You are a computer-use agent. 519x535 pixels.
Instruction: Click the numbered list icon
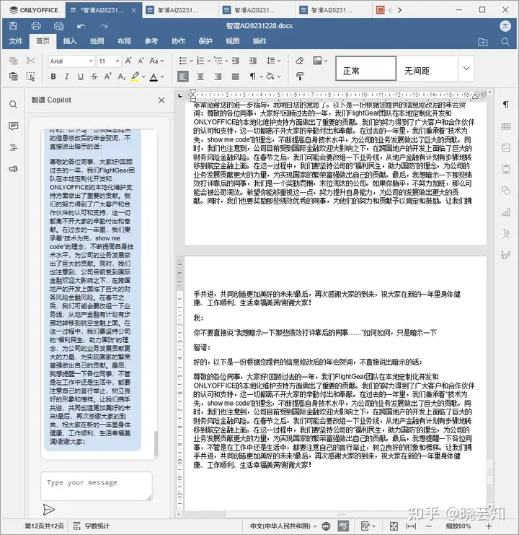click(x=200, y=61)
